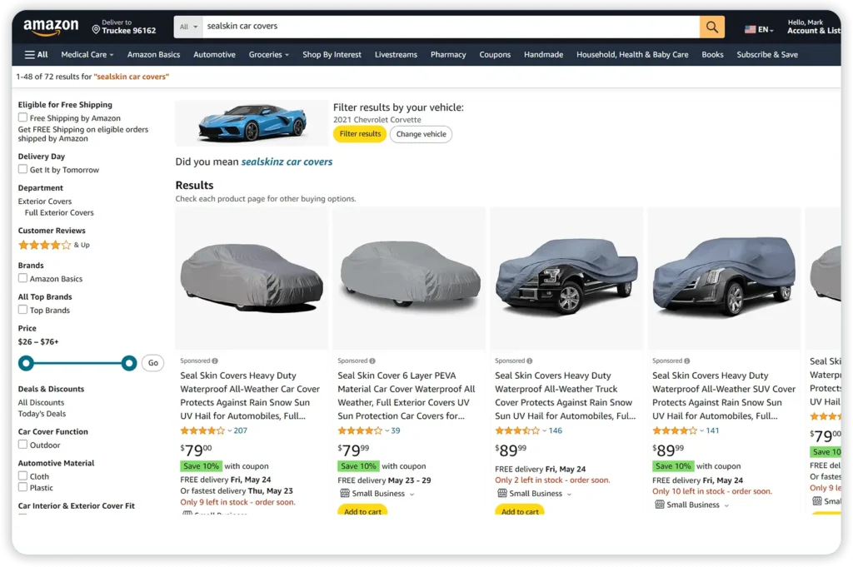Open Shop By Interest
Image resolution: width=853 pixels, height=567 pixels.
click(x=332, y=54)
